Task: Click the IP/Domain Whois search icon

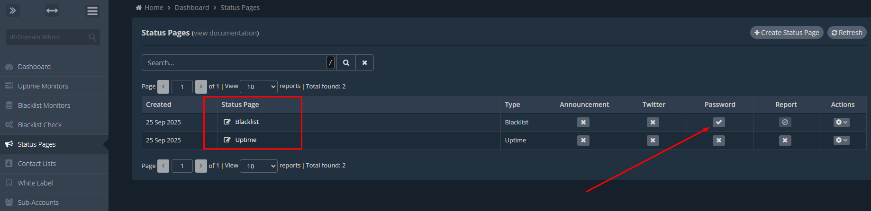Action: (x=92, y=37)
